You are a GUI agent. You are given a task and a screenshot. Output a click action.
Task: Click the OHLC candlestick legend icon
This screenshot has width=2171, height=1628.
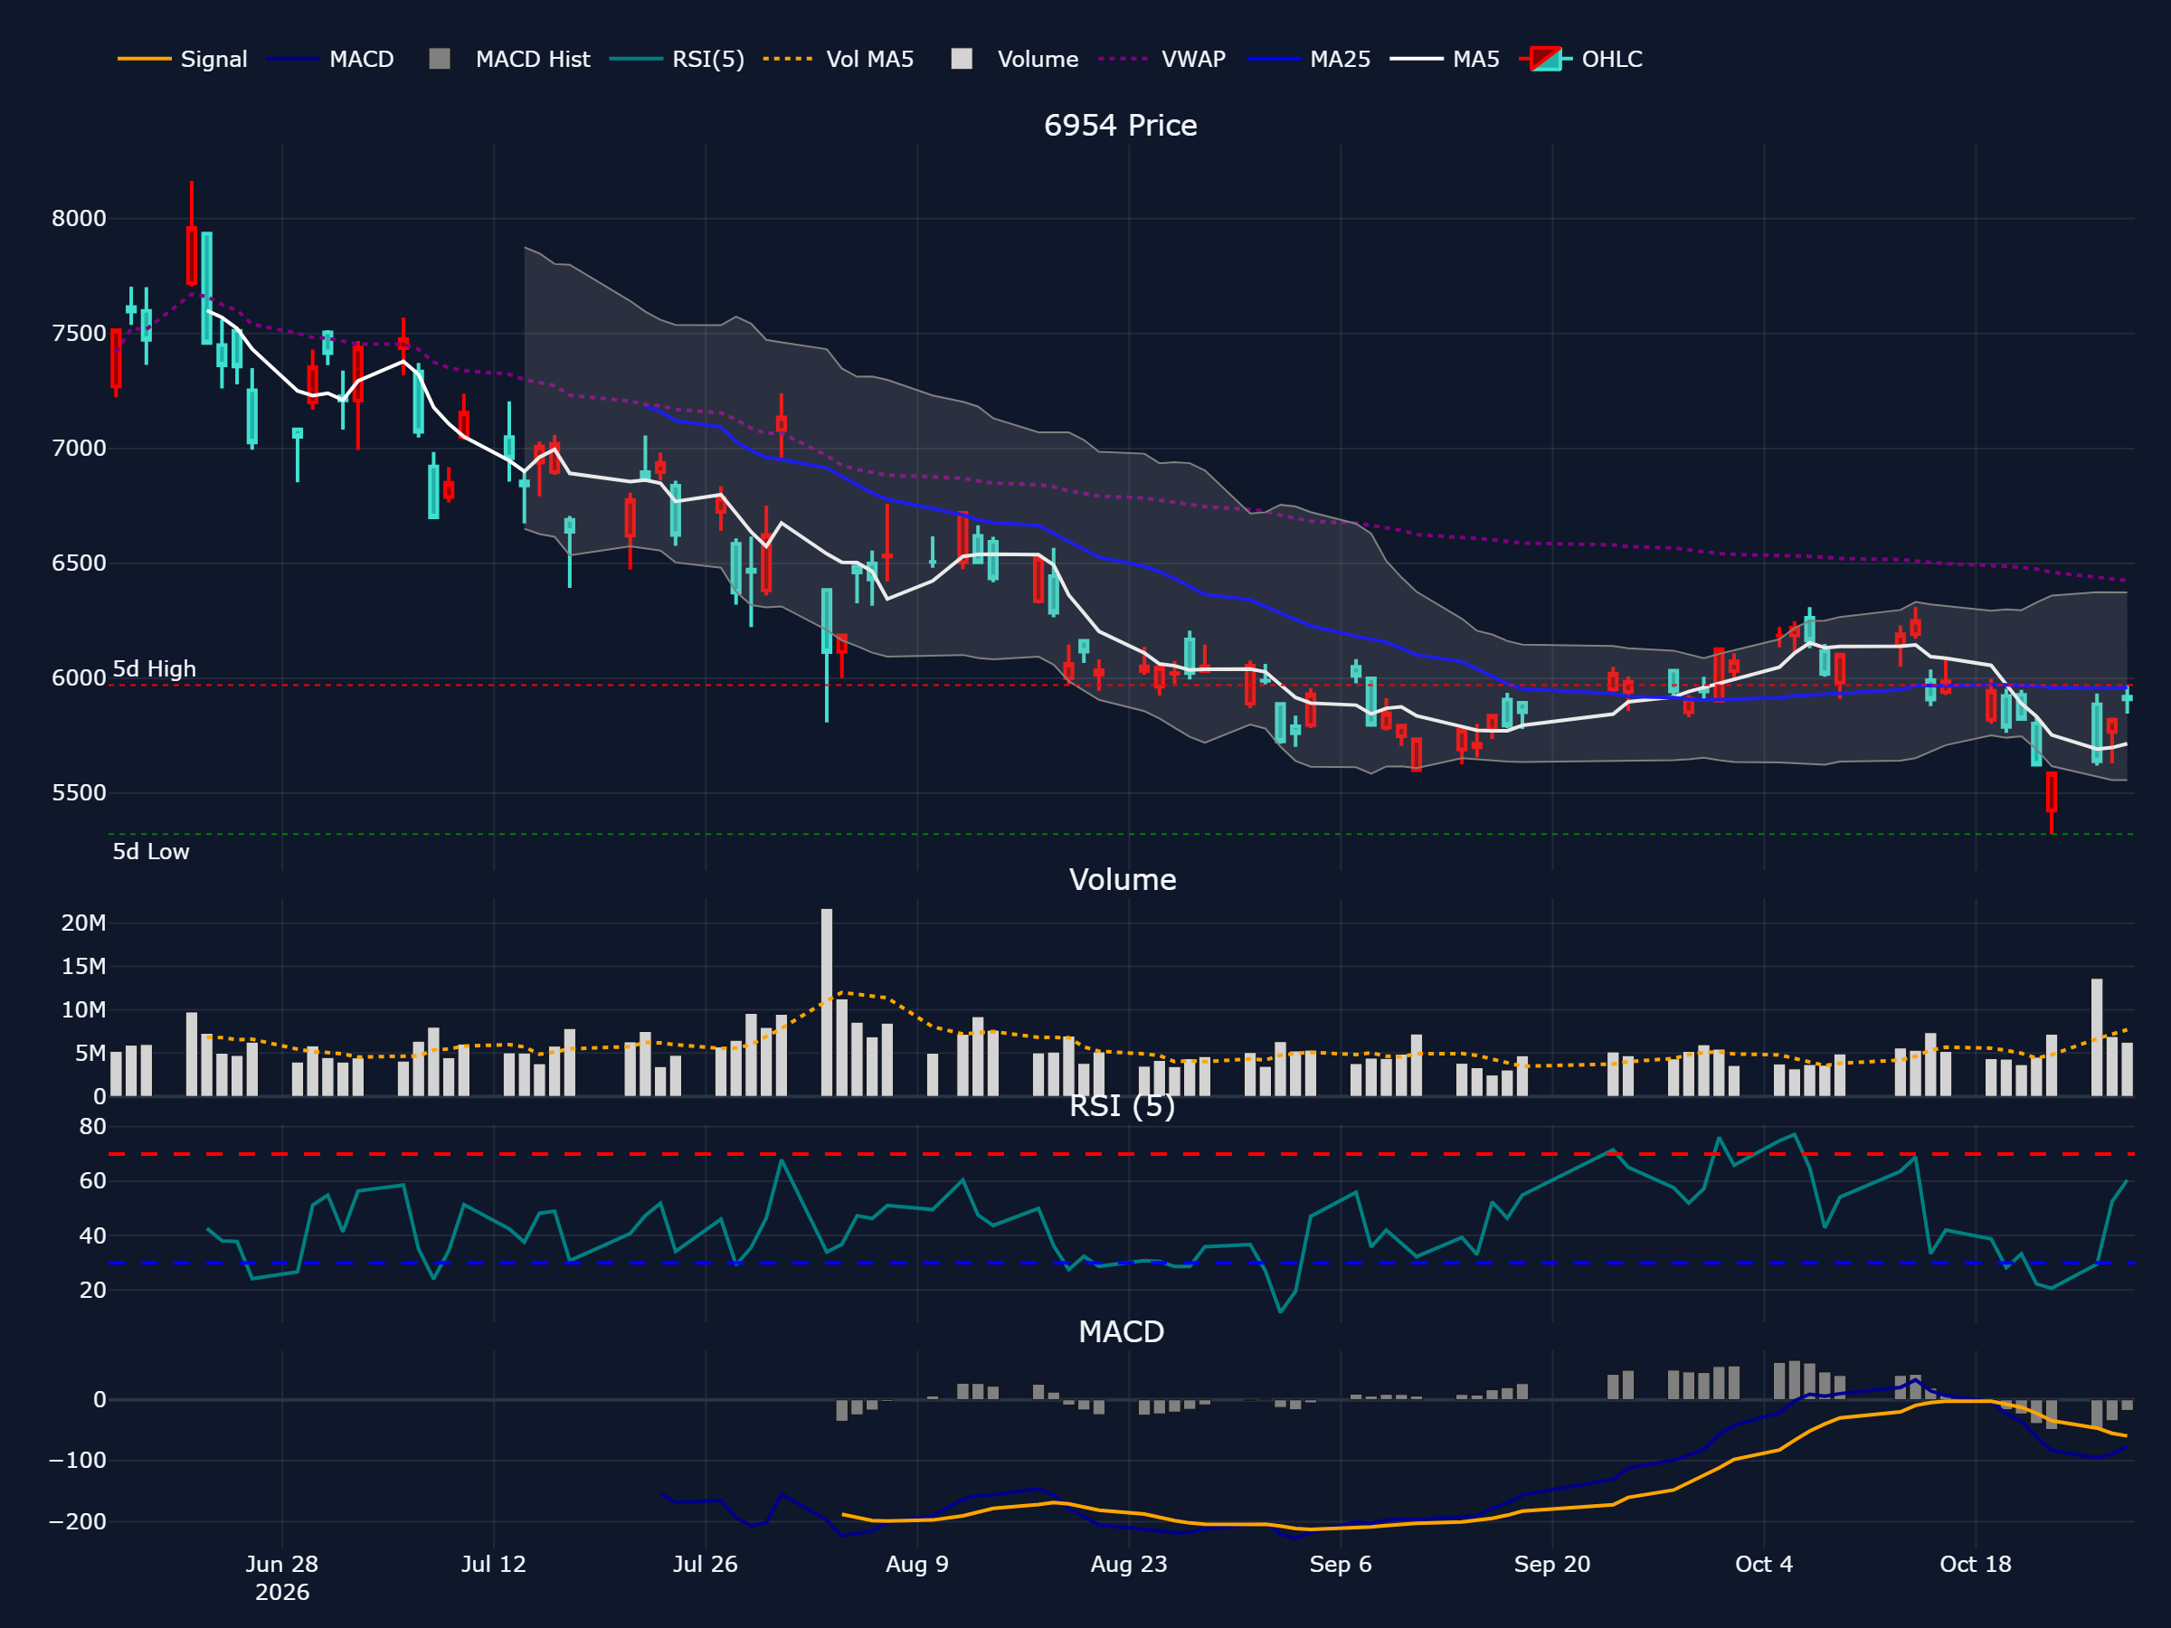[x=1546, y=59]
